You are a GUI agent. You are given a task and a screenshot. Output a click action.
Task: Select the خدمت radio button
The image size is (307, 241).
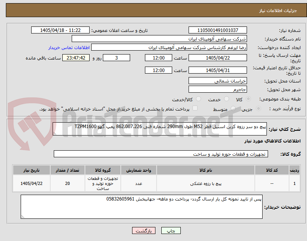226,99
